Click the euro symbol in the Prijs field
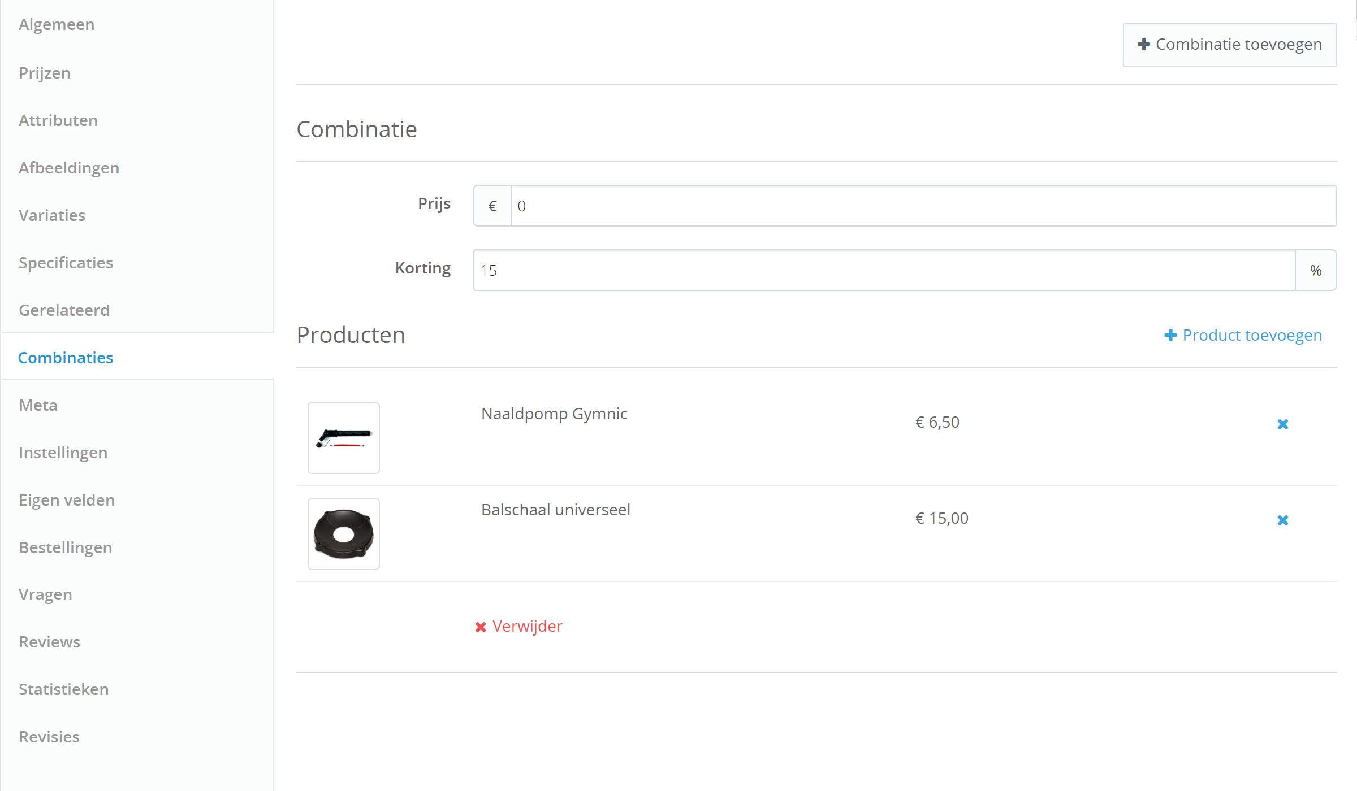The height and width of the screenshot is (791, 1357). click(x=492, y=206)
